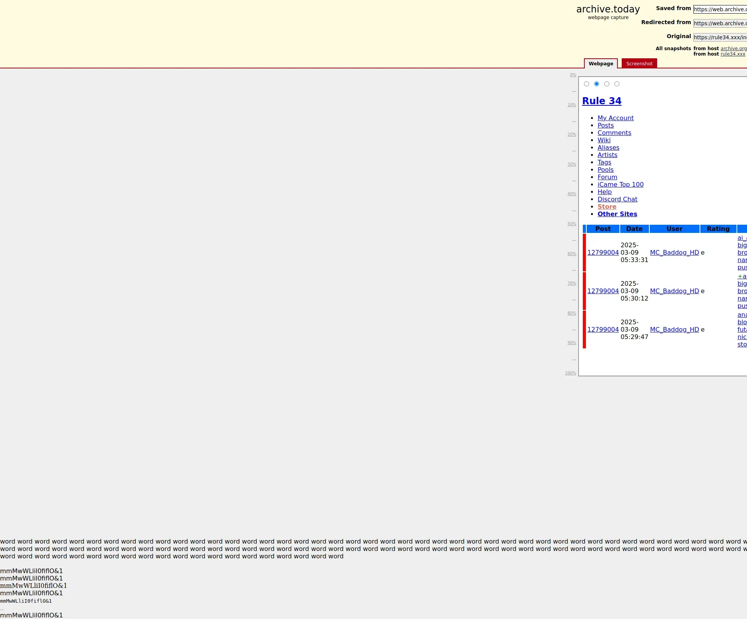Click the Original URL field
Screen dimensions: 747x619
coord(720,37)
